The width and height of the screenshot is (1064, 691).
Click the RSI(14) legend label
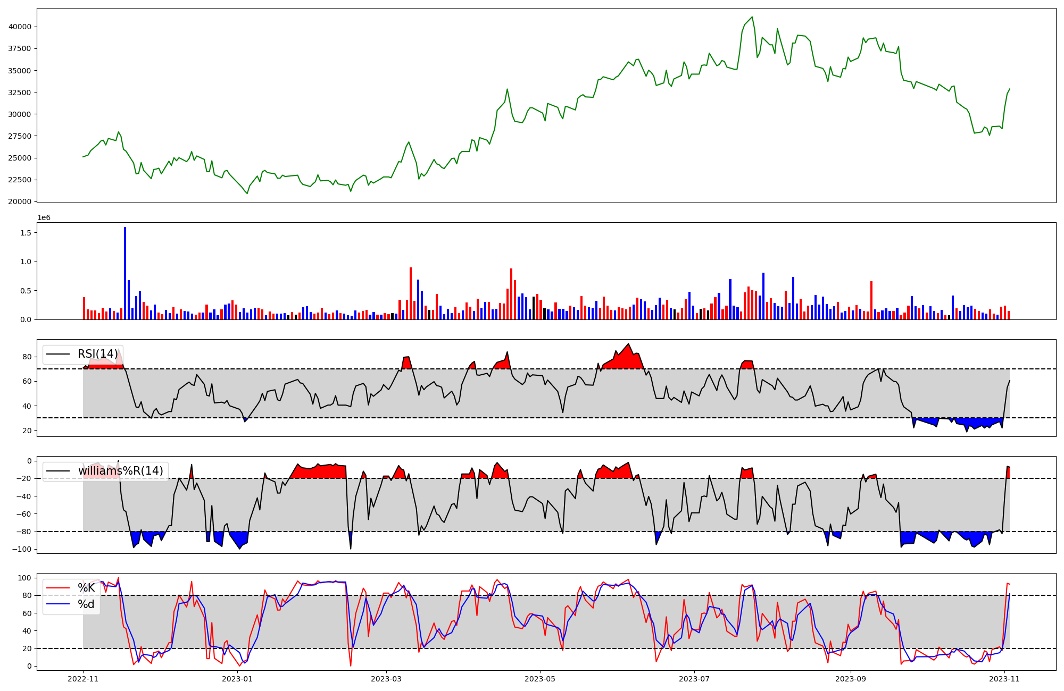97,354
